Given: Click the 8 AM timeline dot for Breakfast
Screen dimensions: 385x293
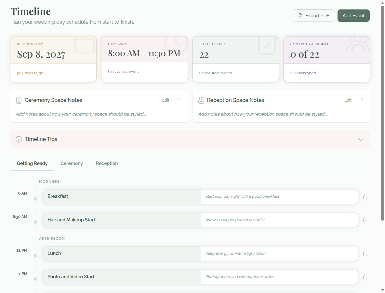Looking at the screenshot, I should pos(36,199).
